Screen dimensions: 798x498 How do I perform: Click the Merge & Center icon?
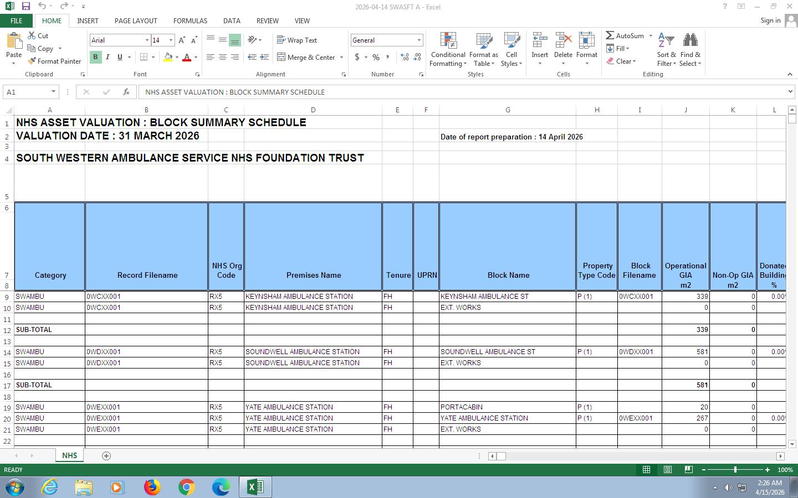click(x=282, y=57)
